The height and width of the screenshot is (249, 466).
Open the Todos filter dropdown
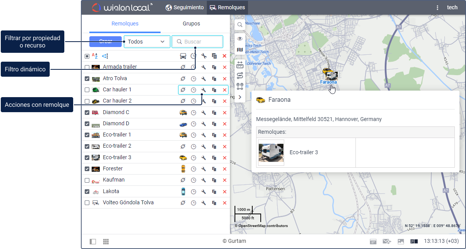point(147,42)
